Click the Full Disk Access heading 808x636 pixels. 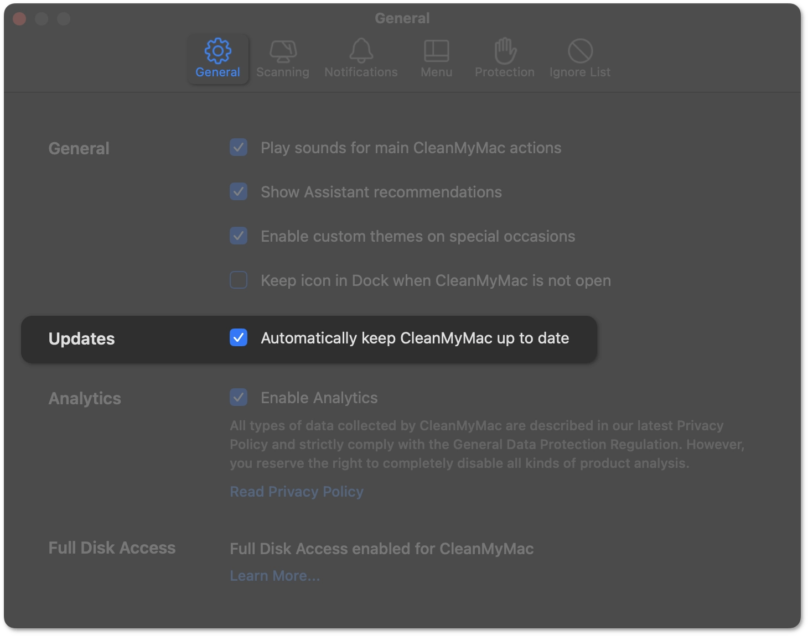(x=112, y=548)
